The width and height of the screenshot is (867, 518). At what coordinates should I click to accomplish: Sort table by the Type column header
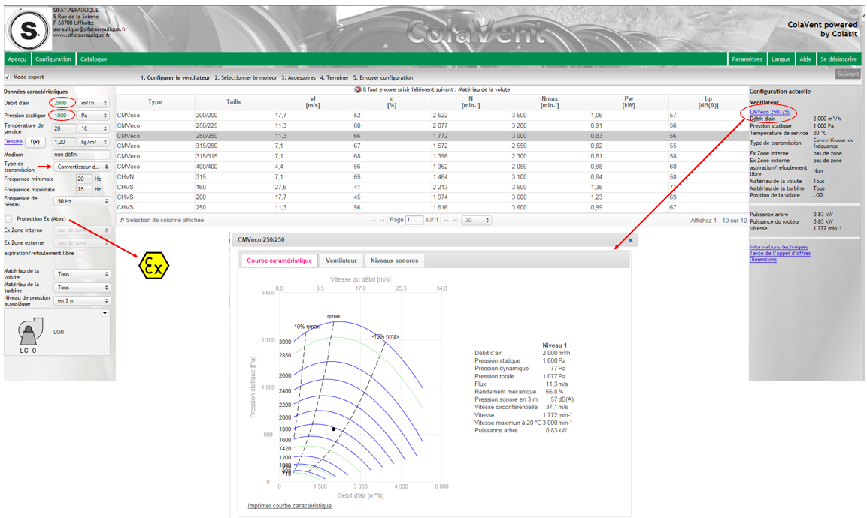pyautogui.click(x=156, y=102)
